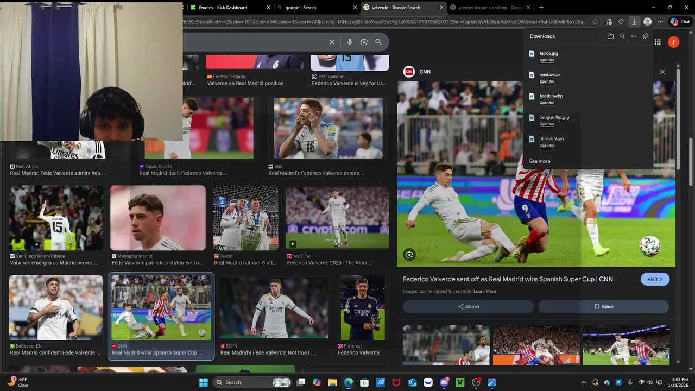Open downloads folder from Downloads panel
Viewport: 695px width, 391px height.
pos(610,36)
